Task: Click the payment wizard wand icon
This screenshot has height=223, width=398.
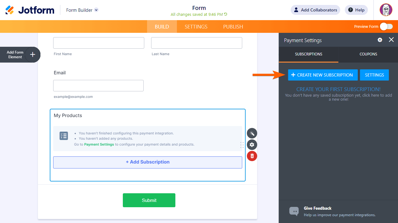Action: tap(252, 133)
